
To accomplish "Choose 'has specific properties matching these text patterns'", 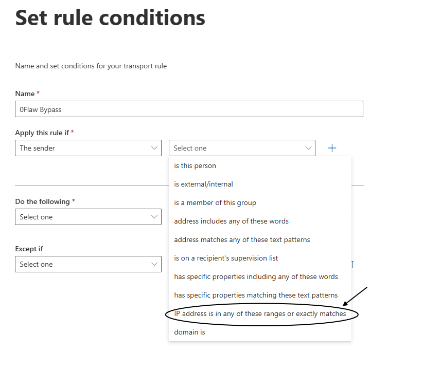I will click(254, 295).
